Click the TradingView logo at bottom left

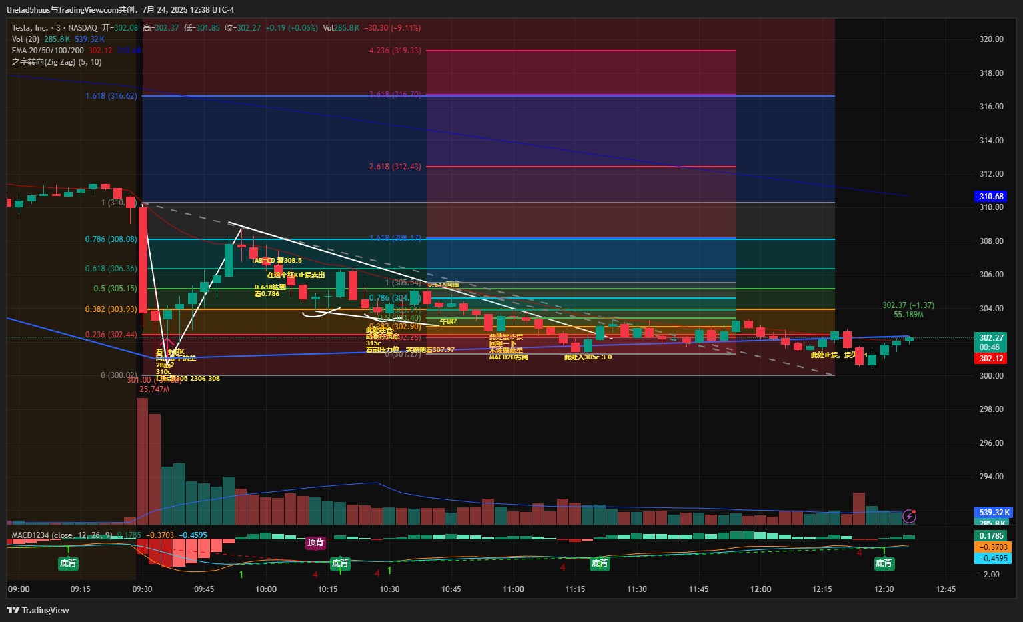(38, 610)
